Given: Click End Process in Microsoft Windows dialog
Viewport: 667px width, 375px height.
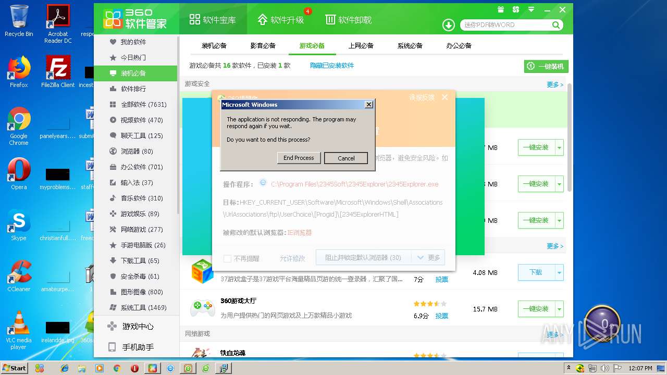Looking at the screenshot, I should (x=299, y=158).
